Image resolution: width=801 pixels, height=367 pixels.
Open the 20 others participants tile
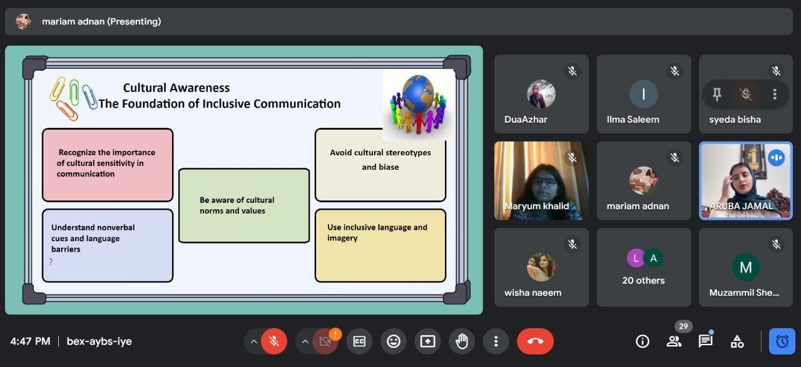click(643, 267)
